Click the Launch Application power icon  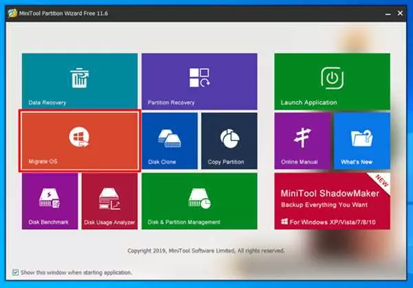pyautogui.click(x=332, y=78)
